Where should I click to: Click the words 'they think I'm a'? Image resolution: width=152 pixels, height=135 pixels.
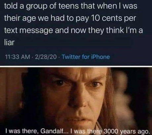coord(115,30)
